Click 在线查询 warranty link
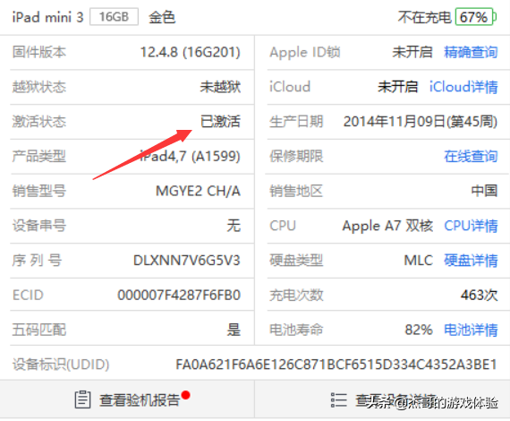Image resolution: width=510 pixels, height=421 pixels. point(471,156)
